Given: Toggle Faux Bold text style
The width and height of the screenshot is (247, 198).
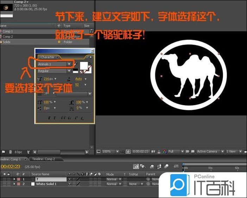Looking at the screenshot, I should pos(50,118).
